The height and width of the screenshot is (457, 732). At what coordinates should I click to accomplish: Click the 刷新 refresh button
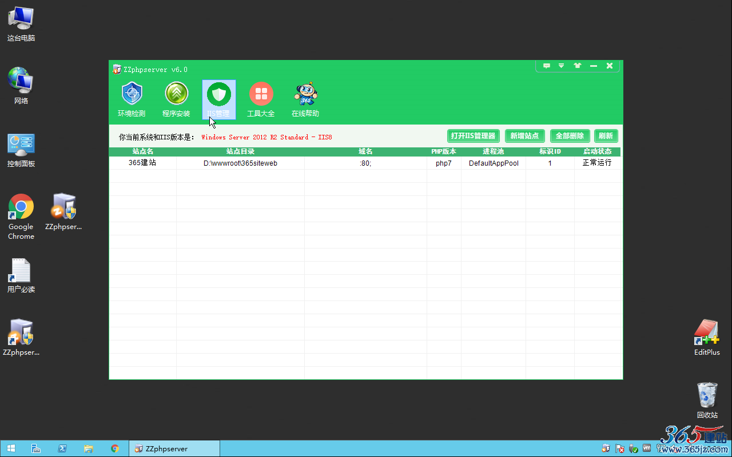(606, 136)
